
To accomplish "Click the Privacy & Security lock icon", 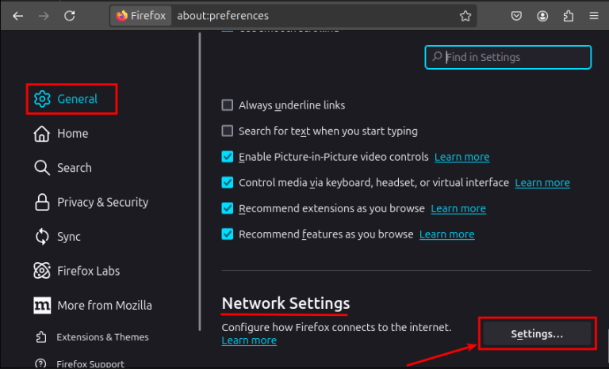I will 42,202.
